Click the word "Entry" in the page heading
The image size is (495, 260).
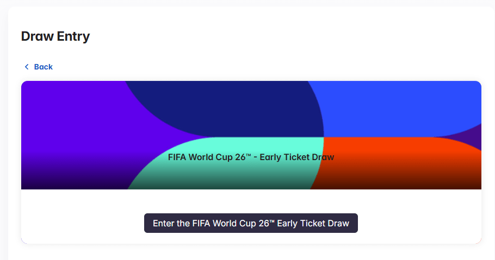tap(72, 36)
